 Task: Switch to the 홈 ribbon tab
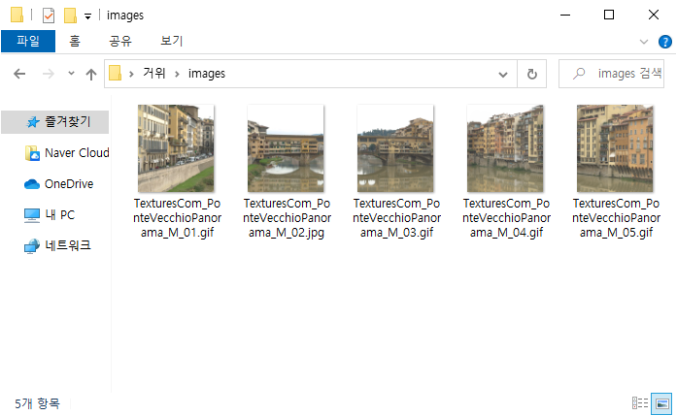pos(75,41)
